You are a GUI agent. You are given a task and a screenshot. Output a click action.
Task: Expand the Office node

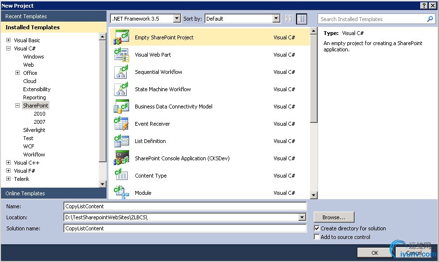[x=17, y=73]
